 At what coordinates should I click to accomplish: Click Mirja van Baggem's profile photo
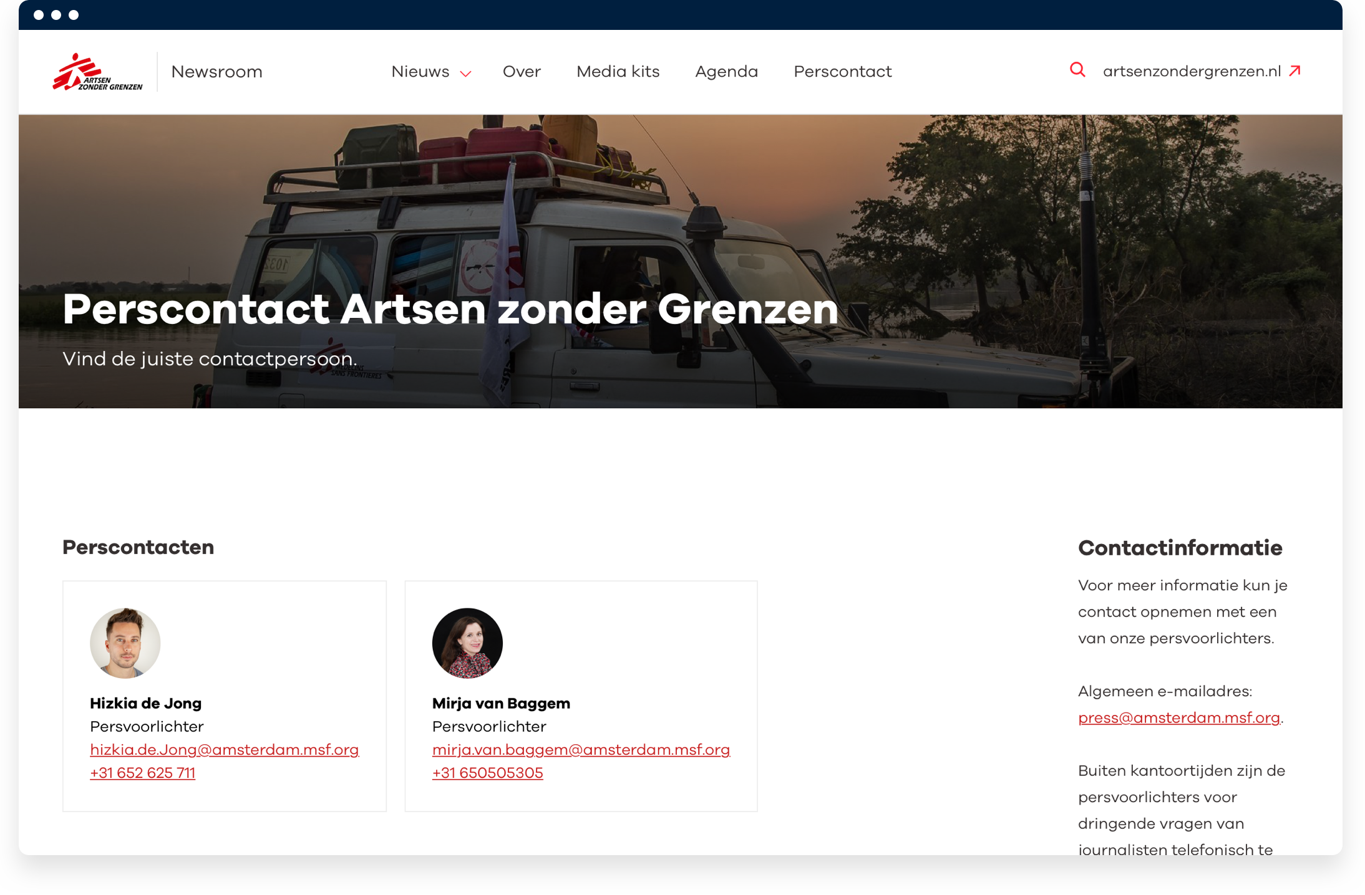[x=467, y=643]
